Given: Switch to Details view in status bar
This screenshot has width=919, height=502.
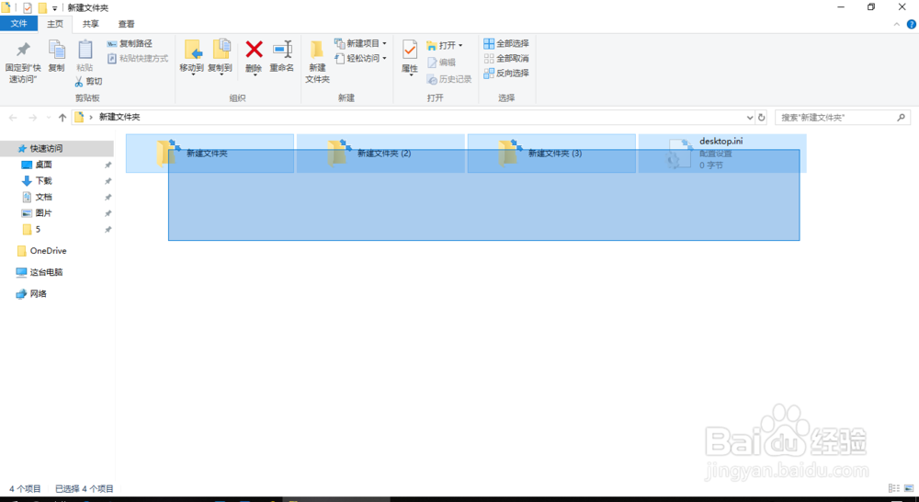Looking at the screenshot, I should click(x=894, y=488).
